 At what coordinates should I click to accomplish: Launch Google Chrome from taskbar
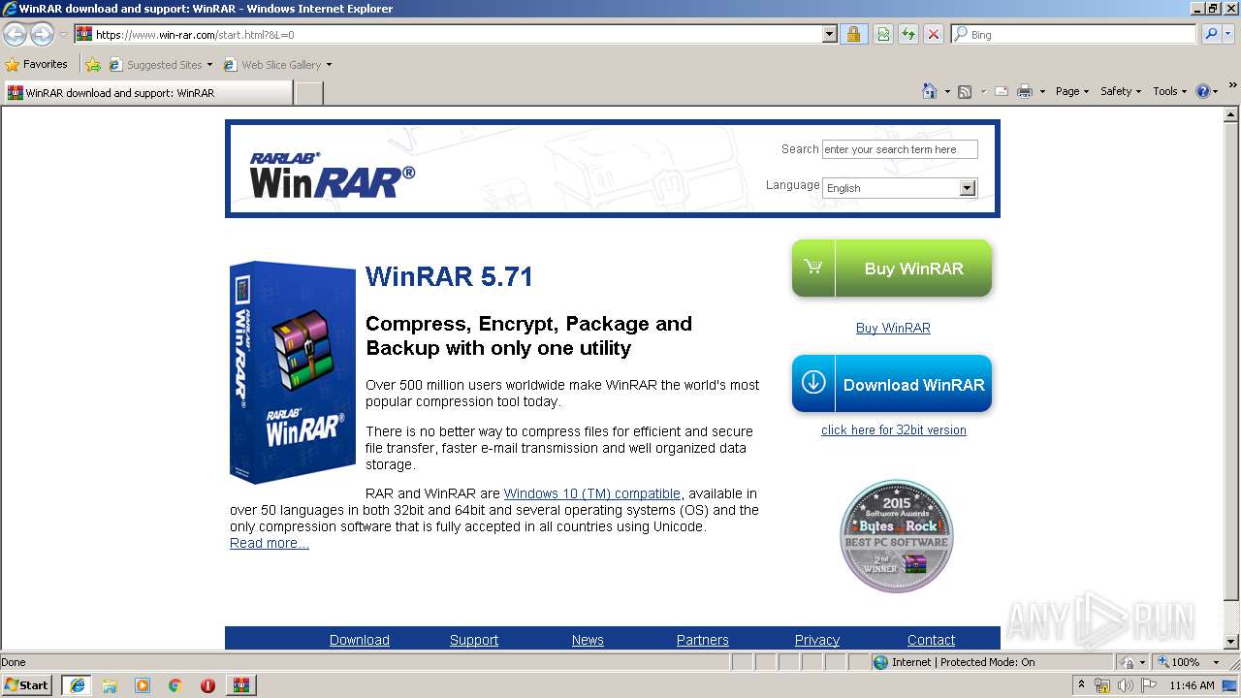click(175, 685)
